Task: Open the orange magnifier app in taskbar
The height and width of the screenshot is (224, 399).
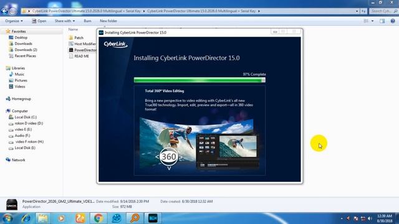Action: (x=135, y=218)
